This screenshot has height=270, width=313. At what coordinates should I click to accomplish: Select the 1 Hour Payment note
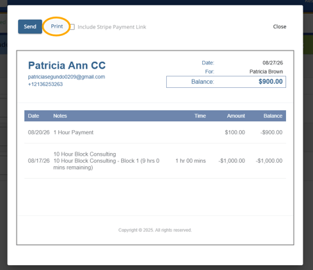(73, 132)
